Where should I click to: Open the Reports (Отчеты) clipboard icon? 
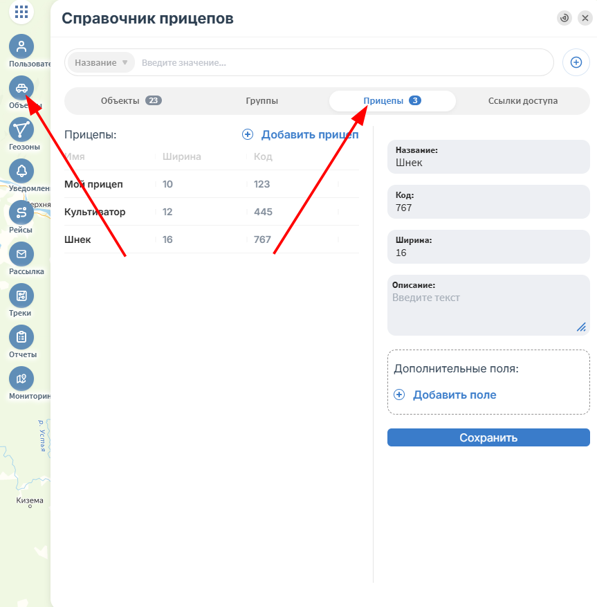point(21,337)
